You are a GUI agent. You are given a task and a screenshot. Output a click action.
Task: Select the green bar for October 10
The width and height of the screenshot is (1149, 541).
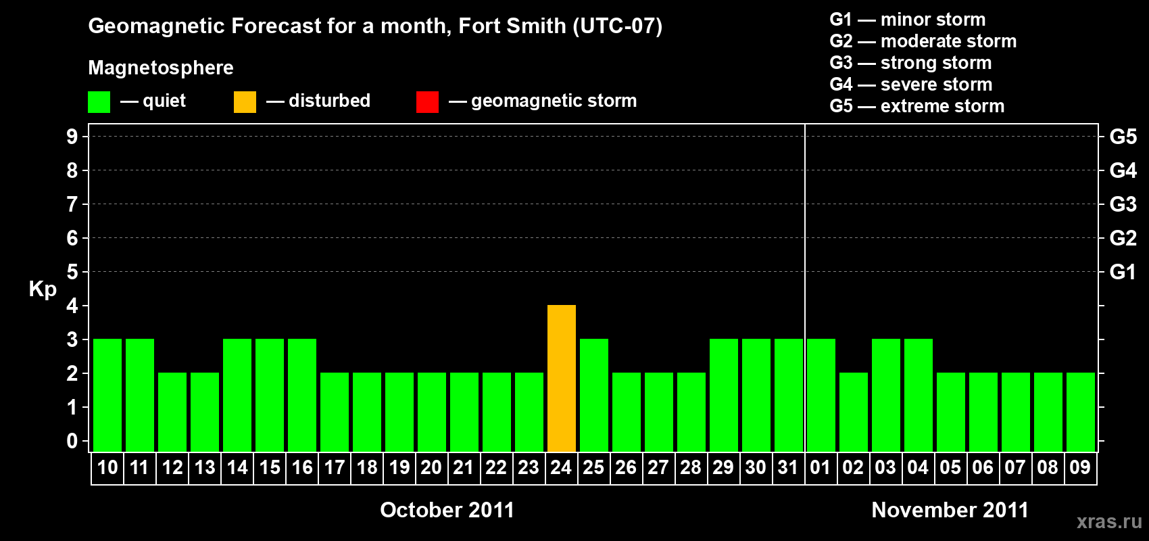pyautogui.click(x=107, y=395)
